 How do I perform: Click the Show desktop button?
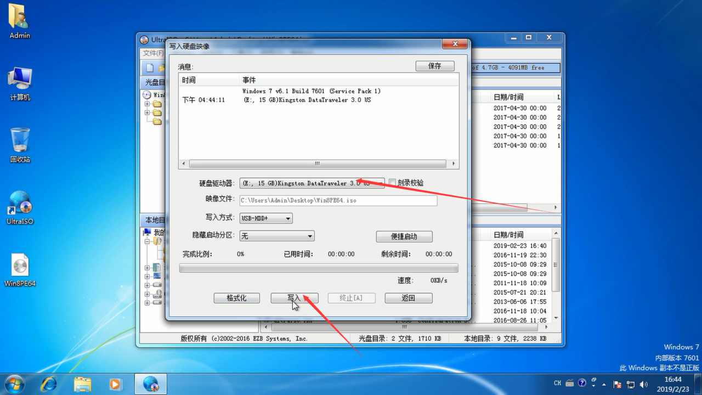(x=698, y=384)
